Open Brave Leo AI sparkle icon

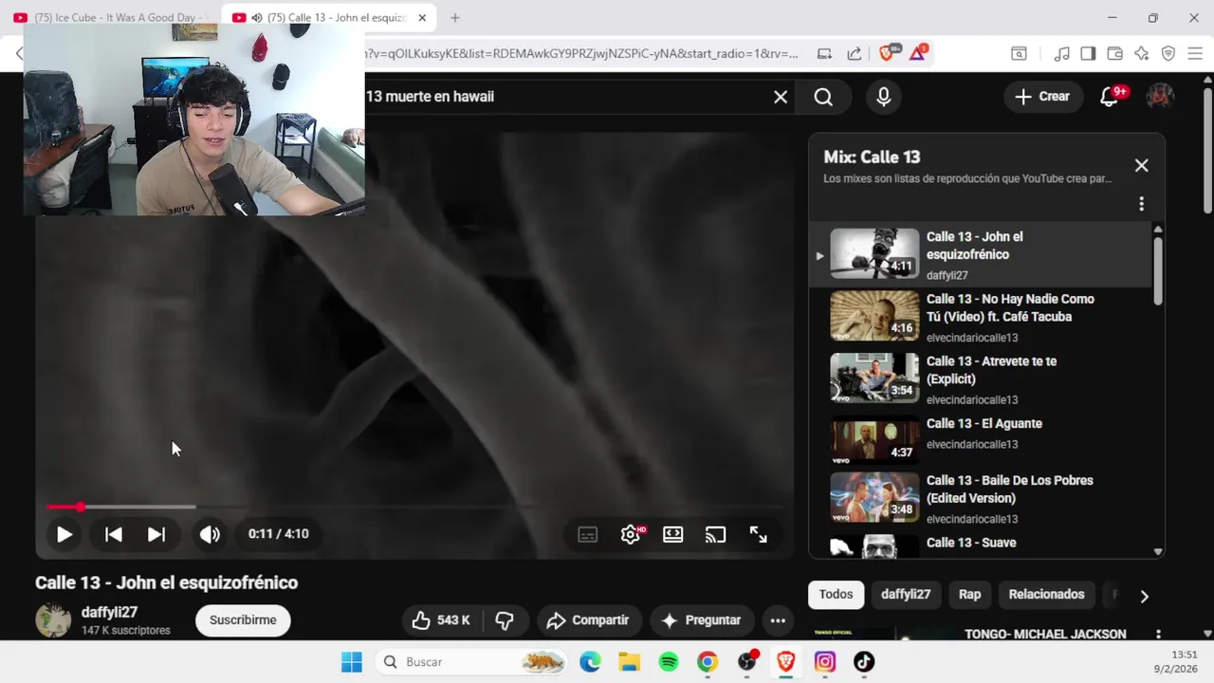click(1142, 54)
